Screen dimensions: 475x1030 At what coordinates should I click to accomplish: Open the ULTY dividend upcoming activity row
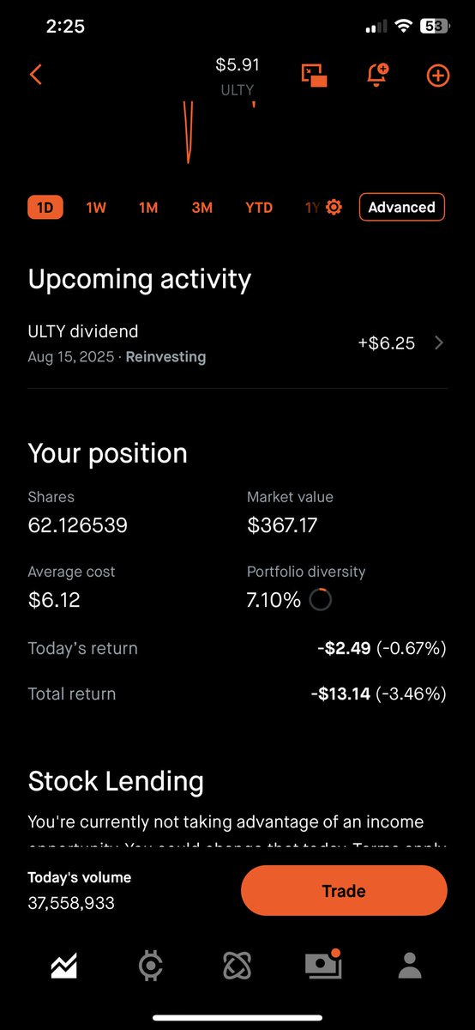click(237, 343)
